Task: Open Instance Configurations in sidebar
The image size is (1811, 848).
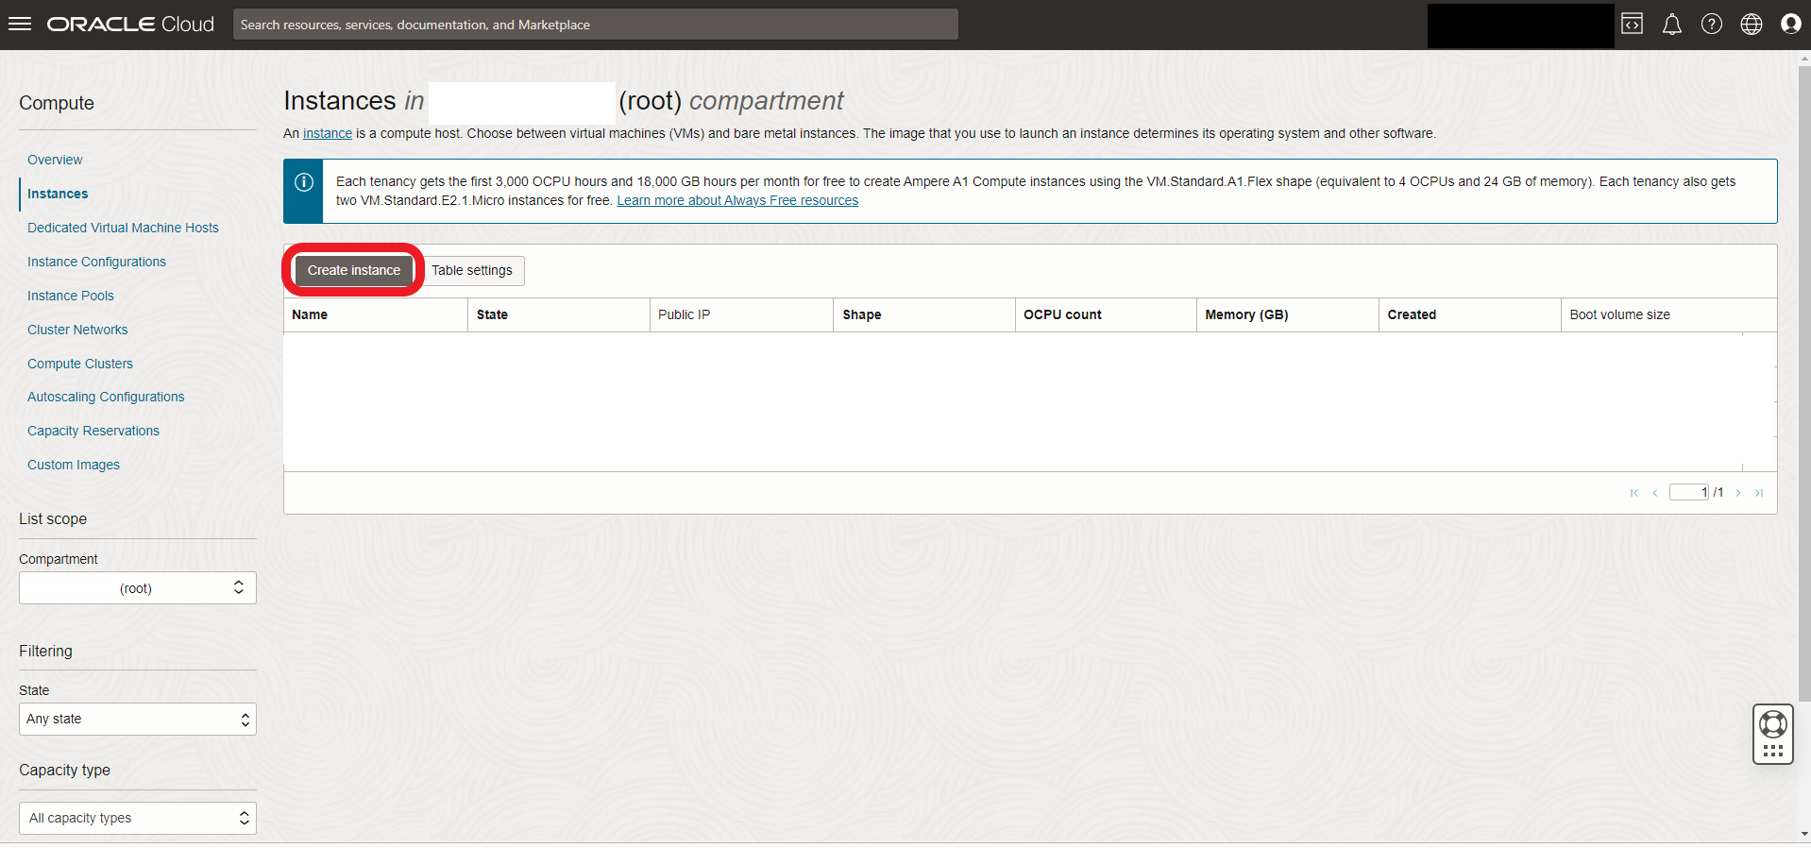Action: pyautogui.click(x=96, y=262)
